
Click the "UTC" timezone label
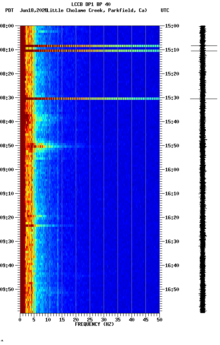click(165, 10)
